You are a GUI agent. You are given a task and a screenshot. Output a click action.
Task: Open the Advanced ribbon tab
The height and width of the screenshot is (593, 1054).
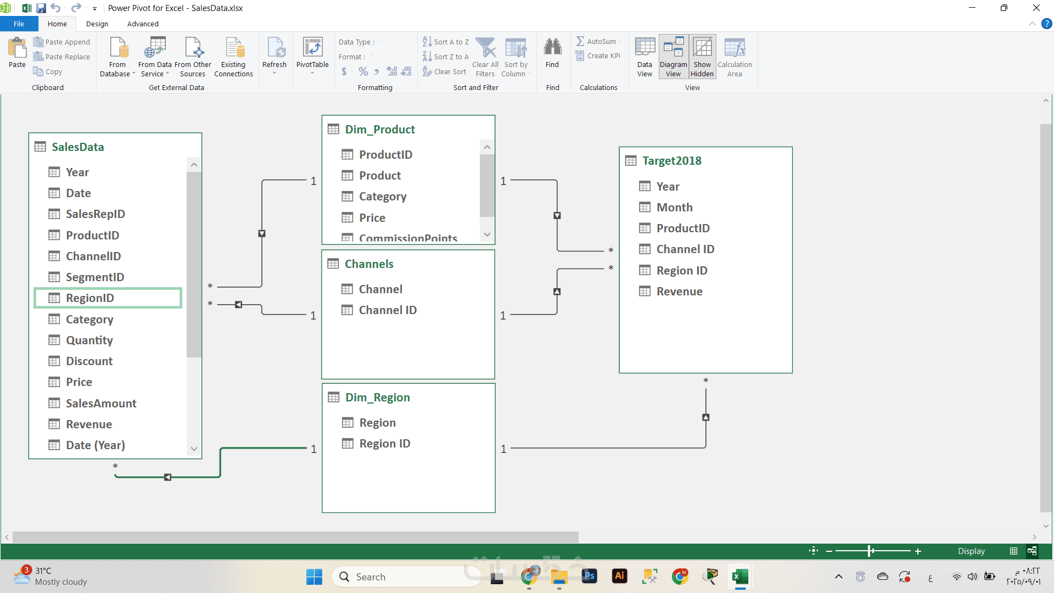click(143, 24)
